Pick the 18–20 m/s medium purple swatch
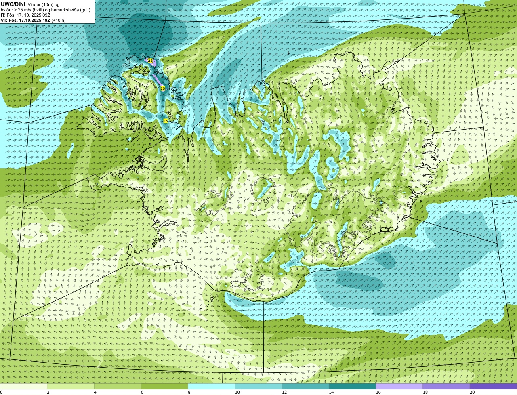The image size is (517, 395). [446, 386]
